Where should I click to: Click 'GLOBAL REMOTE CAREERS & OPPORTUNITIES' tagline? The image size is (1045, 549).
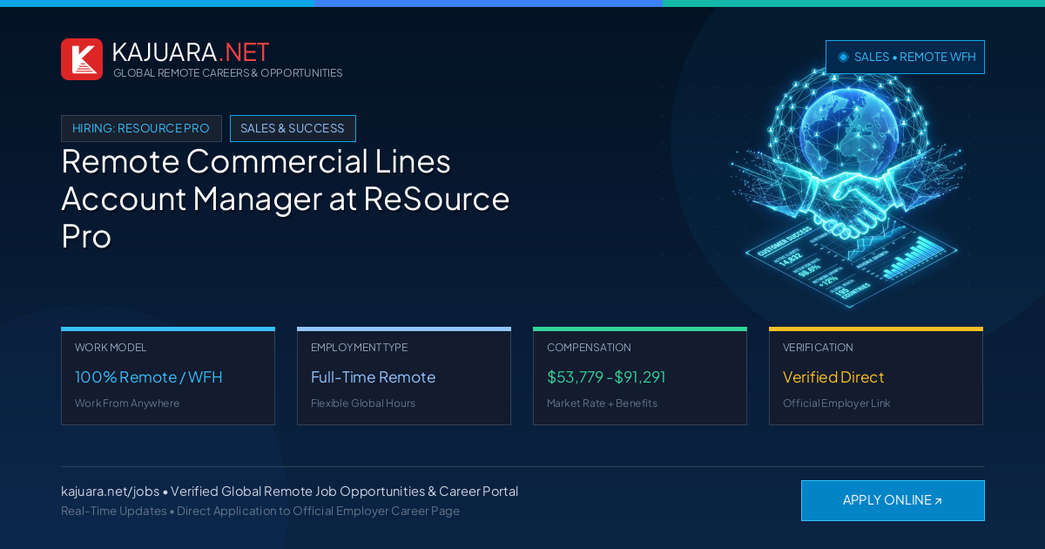(x=227, y=73)
